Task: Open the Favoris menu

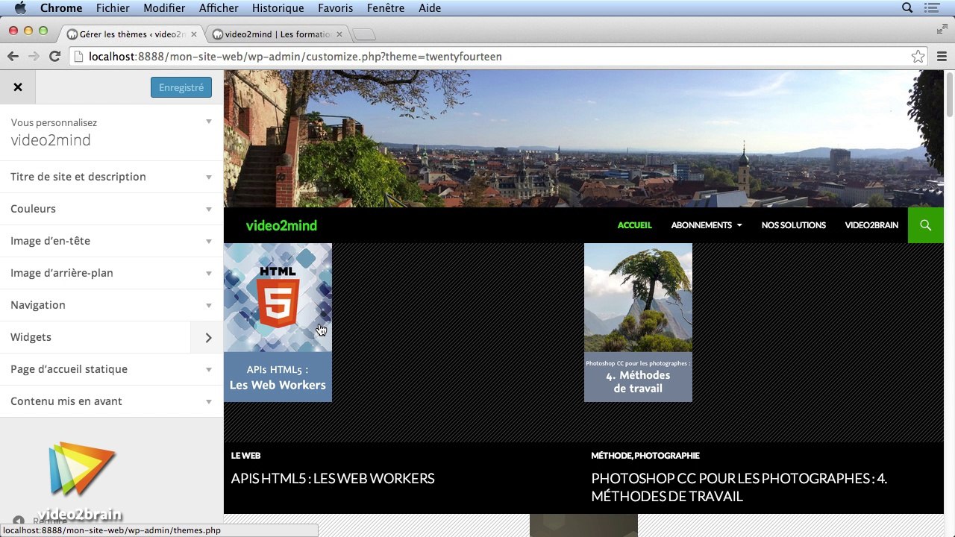Action: coord(336,8)
